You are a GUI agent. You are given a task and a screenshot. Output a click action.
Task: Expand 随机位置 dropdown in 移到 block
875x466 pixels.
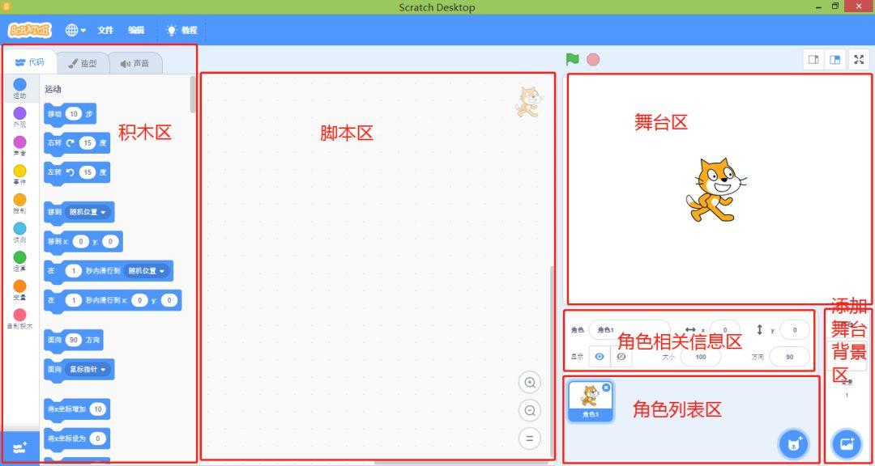[x=89, y=213]
